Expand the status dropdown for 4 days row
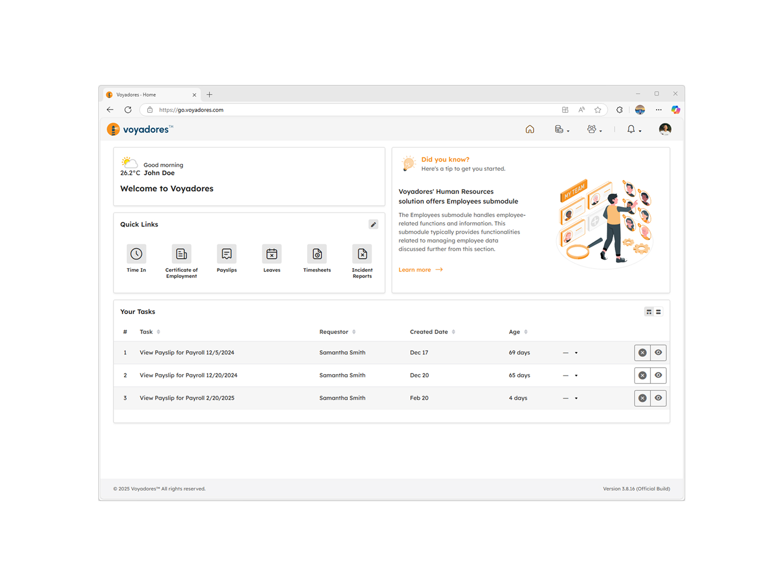Viewport: 783px width, 586px height. [570, 398]
